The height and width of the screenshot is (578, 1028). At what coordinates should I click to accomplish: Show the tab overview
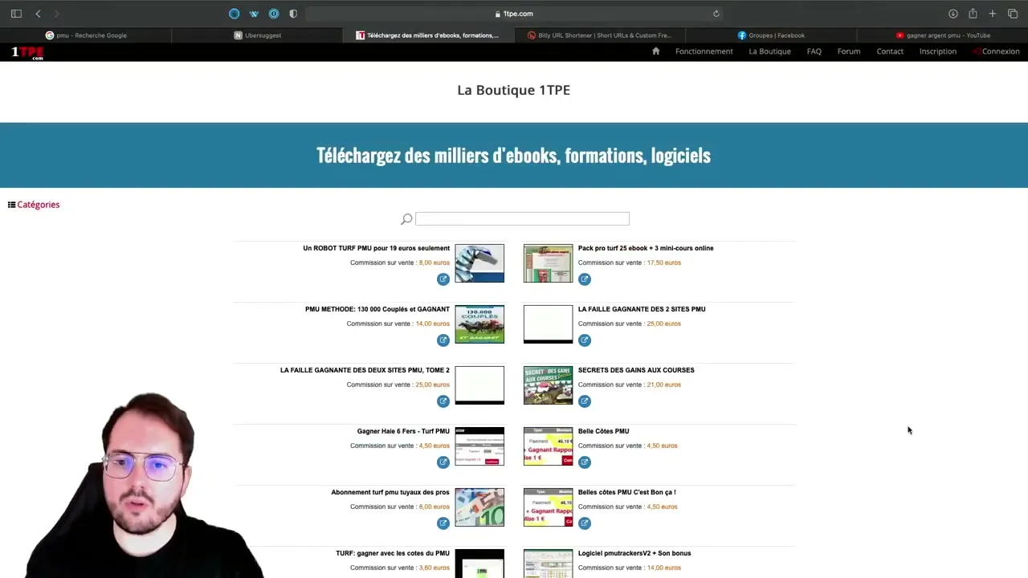(x=1012, y=14)
